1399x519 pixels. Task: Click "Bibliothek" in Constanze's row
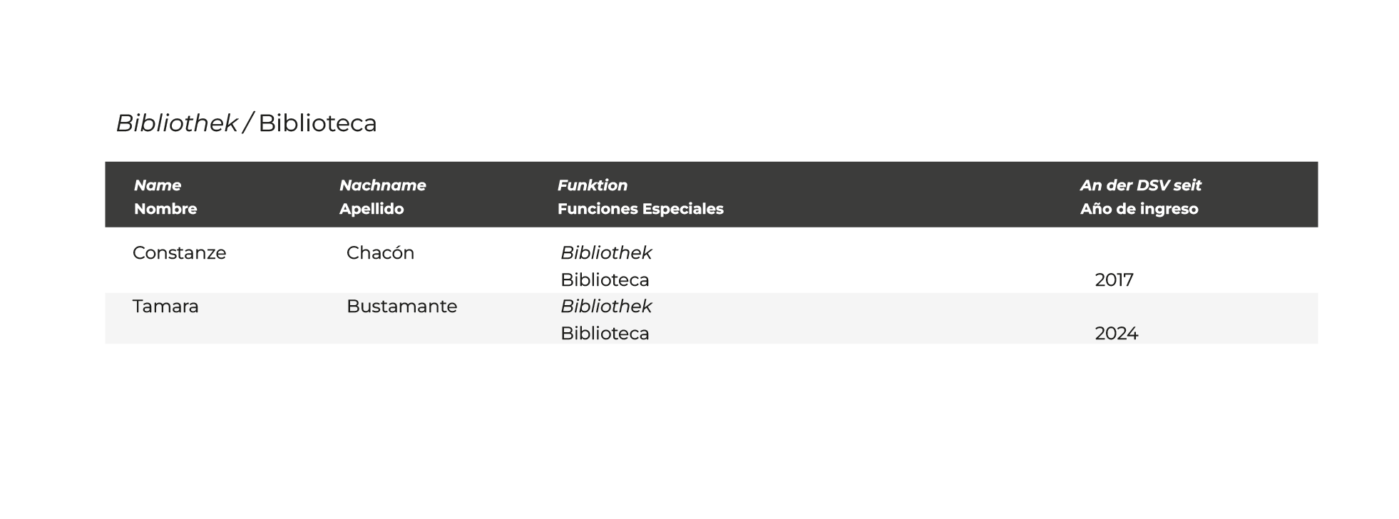click(606, 253)
